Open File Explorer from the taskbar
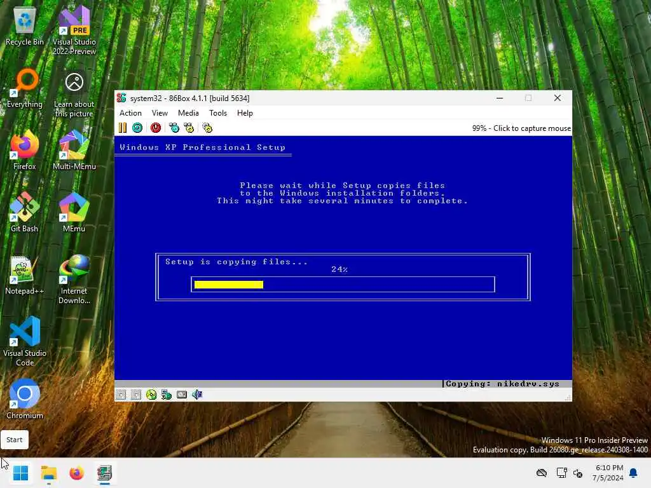 tap(48, 473)
